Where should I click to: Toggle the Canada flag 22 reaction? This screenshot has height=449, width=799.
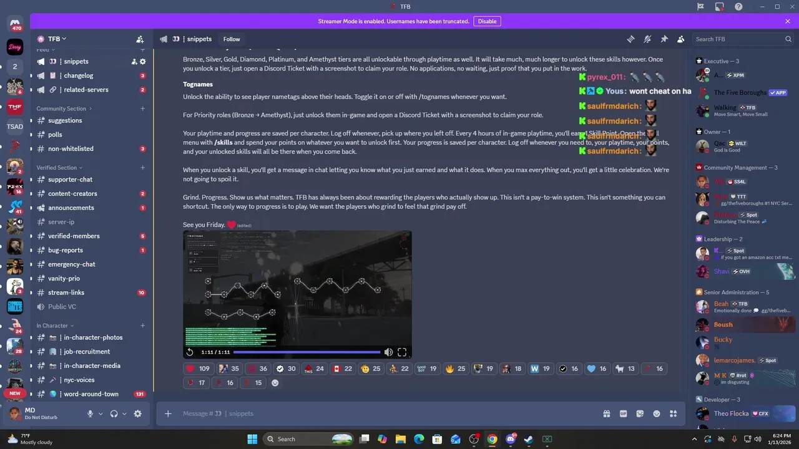pyautogui.click(x=343, y=369)
